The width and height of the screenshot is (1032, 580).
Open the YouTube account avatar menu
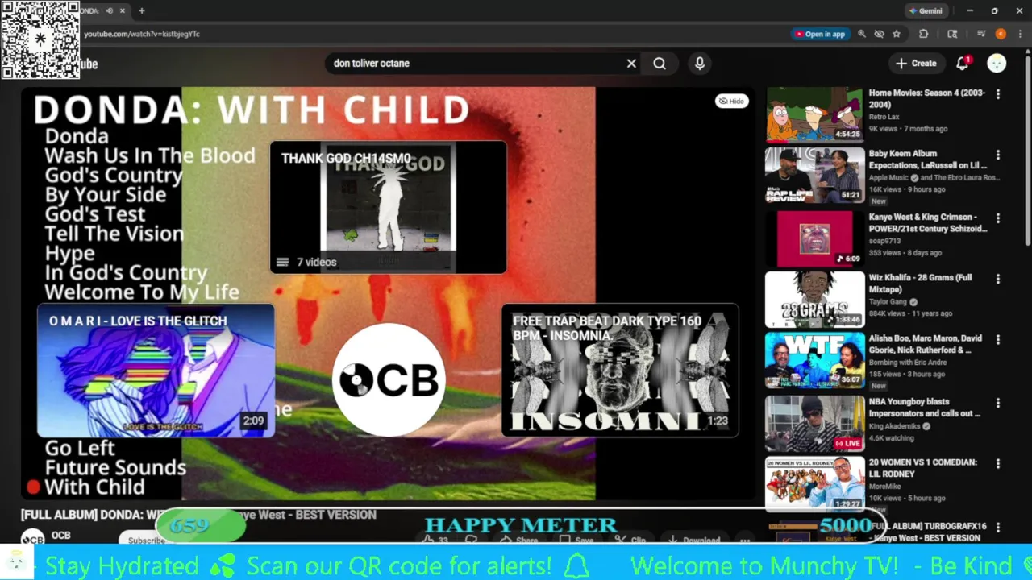[997, 64]
